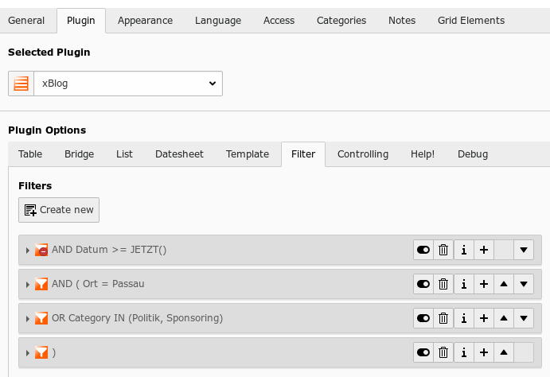Add new filter after Ort = Passau row
The height and width of the screenshot is (377, 550).
coord(484,284)
